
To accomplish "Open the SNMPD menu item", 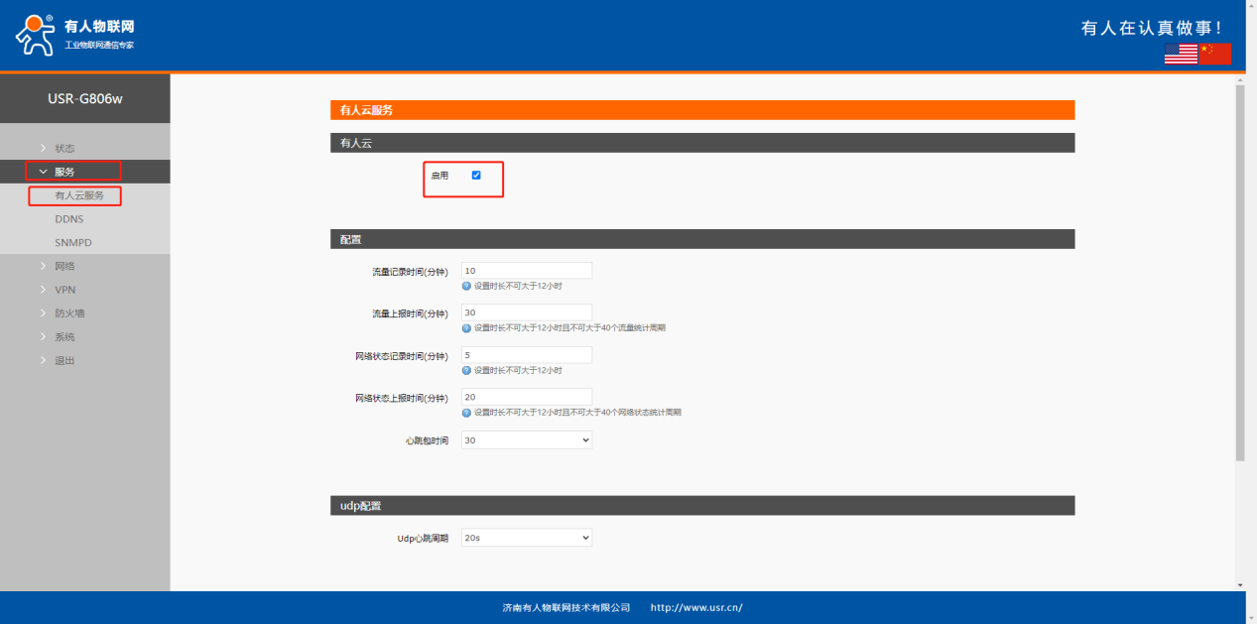I will click(x=73, y=242).
